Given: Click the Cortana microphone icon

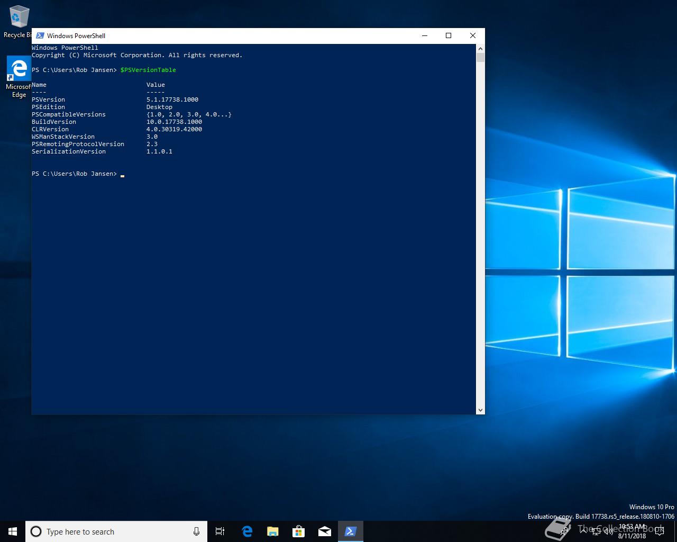Looking at the screenshot, I should tap(196, 531).
